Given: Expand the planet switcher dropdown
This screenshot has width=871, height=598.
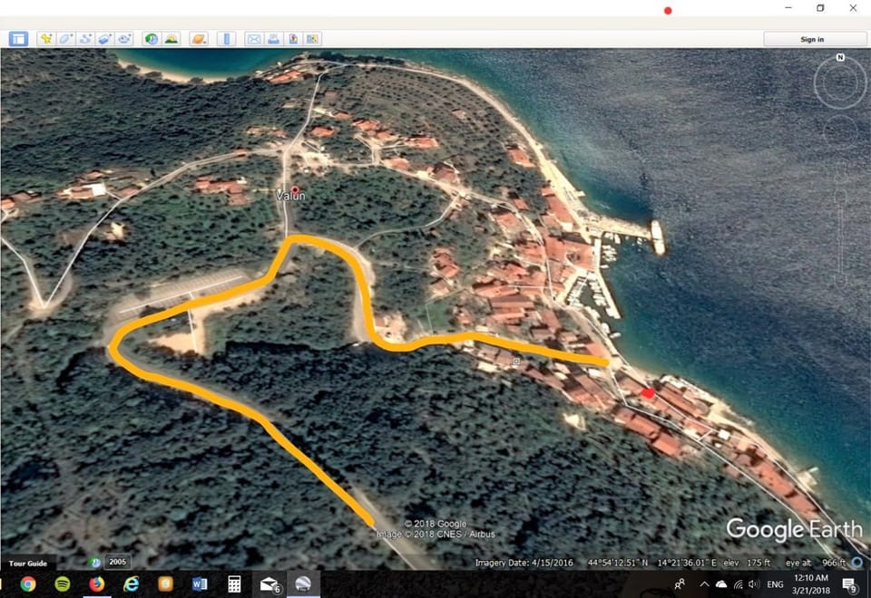Looking at the screenshot, I should click(x=199, y=39).
